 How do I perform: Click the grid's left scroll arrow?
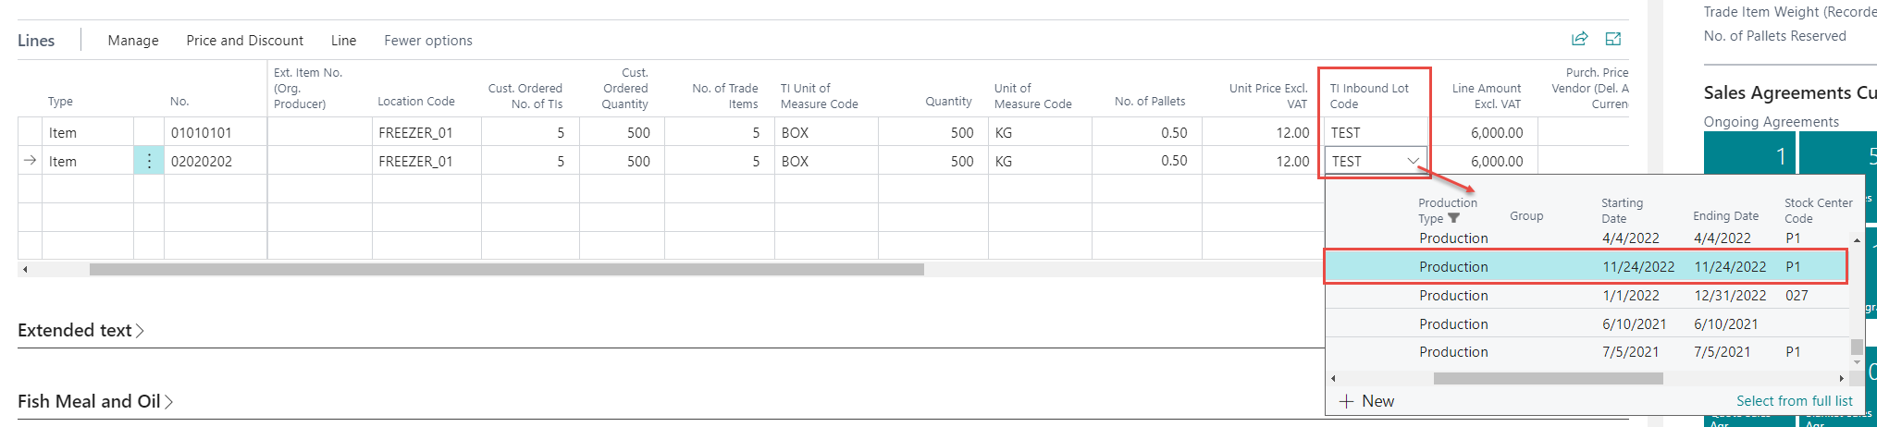pyautogui.click(x=25, y=270)
